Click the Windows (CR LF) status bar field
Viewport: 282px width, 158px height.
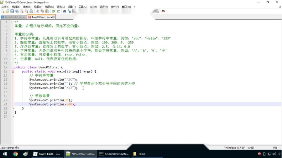235,148
